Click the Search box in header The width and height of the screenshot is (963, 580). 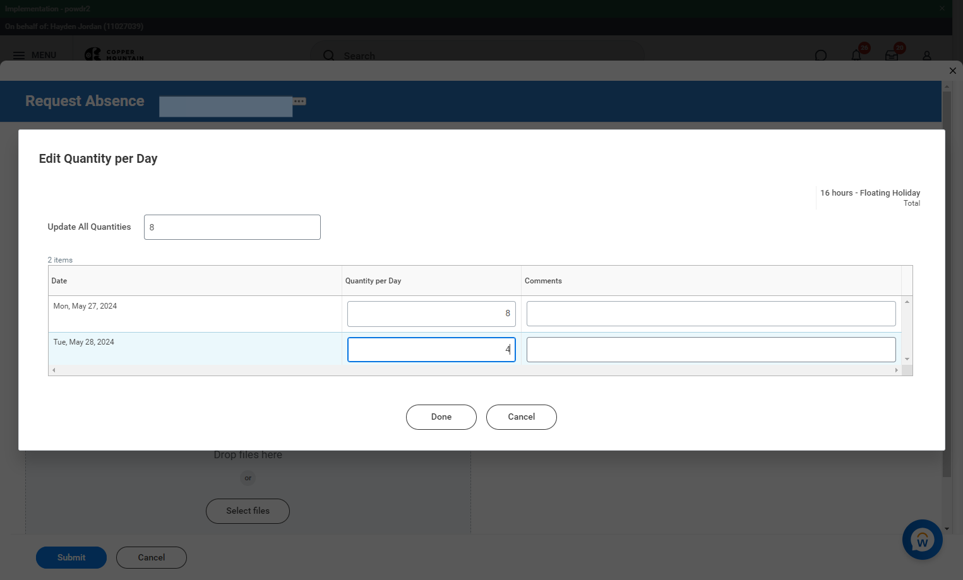coord(477,56)
